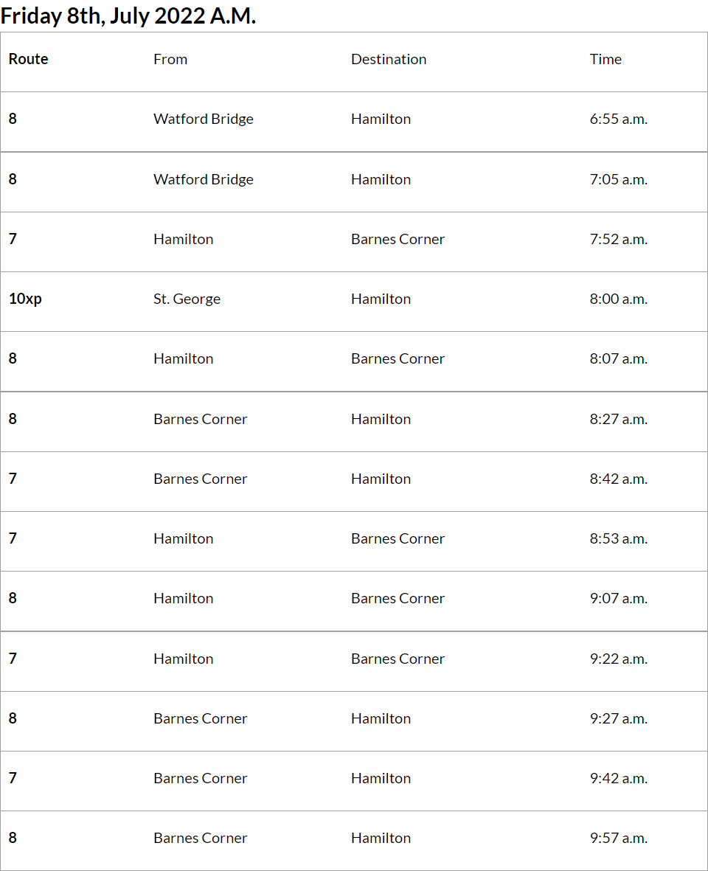The height and width of the screenshot is (871, 708).
Task: Click the From column header
Action: [x=170, y=60]
